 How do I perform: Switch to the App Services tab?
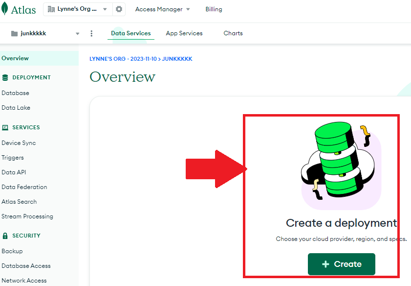click(x=184, y=33)
